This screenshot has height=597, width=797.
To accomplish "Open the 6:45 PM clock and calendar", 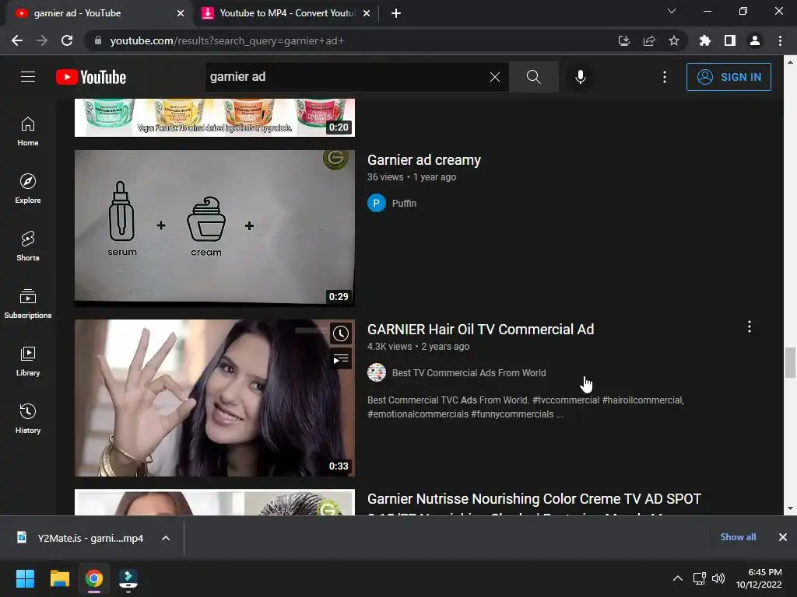I will pyautogui.click(x=759, y=578).
